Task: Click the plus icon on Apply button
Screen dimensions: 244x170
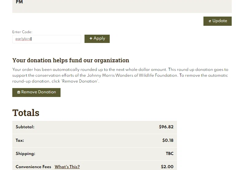Action: point(91,38)
